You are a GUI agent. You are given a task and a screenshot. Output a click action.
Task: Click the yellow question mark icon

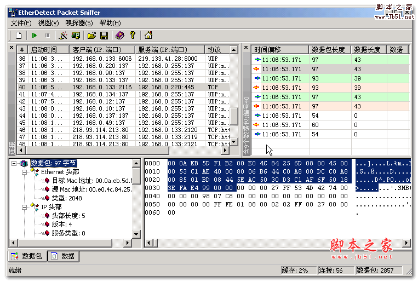point(132,36)
